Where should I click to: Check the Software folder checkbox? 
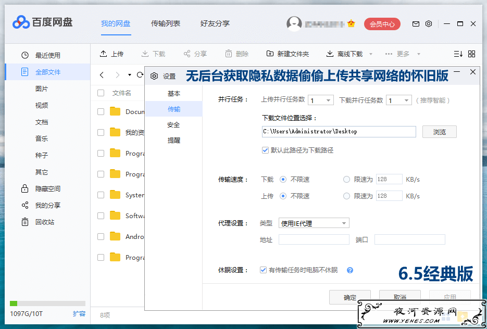(x=101, y=216)
